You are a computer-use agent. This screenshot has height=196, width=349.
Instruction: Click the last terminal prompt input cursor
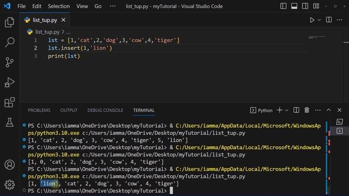click(171, 191)
